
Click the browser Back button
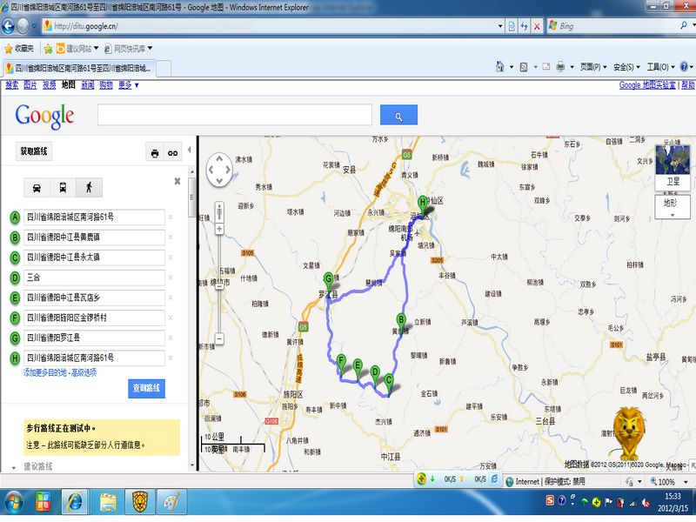click(8, 26)
